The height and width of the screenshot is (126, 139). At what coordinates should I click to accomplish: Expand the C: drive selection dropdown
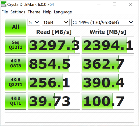tap(103, 22)
